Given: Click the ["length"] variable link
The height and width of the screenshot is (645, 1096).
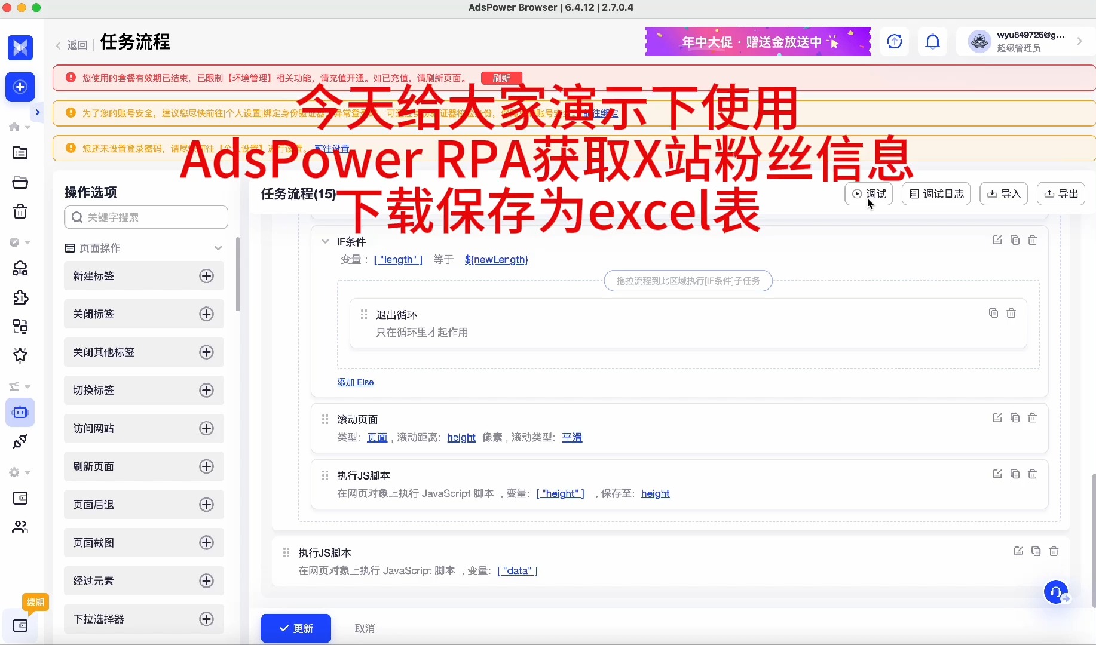Looking at the screenshot, I should 398,259.
